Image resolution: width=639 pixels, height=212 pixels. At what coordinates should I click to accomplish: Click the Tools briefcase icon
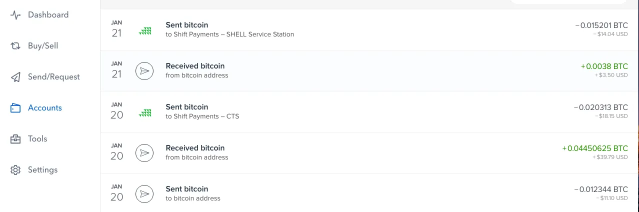15,139
